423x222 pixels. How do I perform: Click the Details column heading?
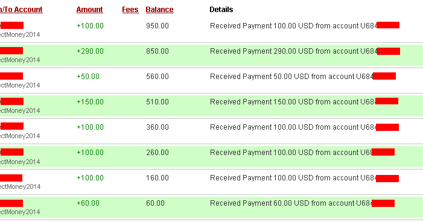(221, 10)
